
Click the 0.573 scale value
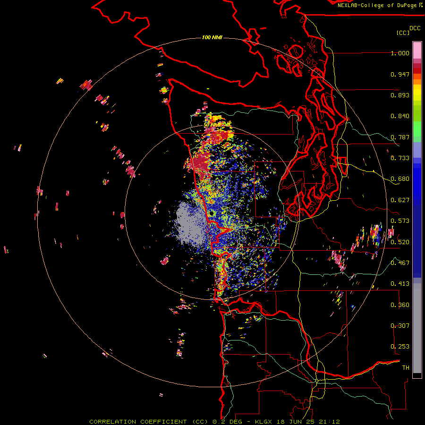pyautogui.click(x=400, y=221)
